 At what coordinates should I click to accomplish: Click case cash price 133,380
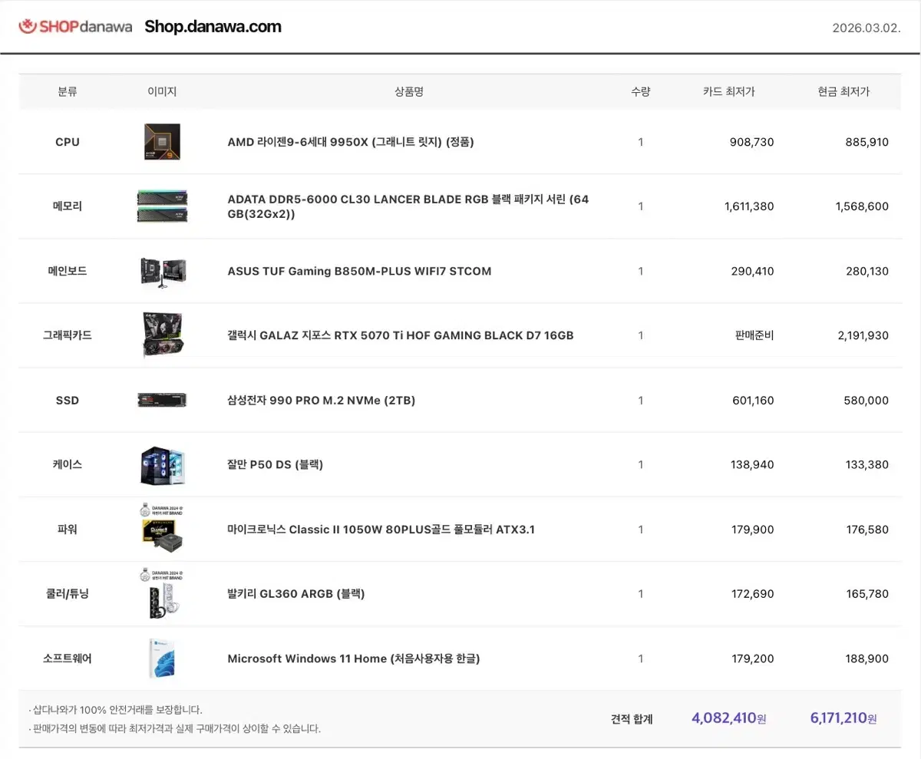867,465
